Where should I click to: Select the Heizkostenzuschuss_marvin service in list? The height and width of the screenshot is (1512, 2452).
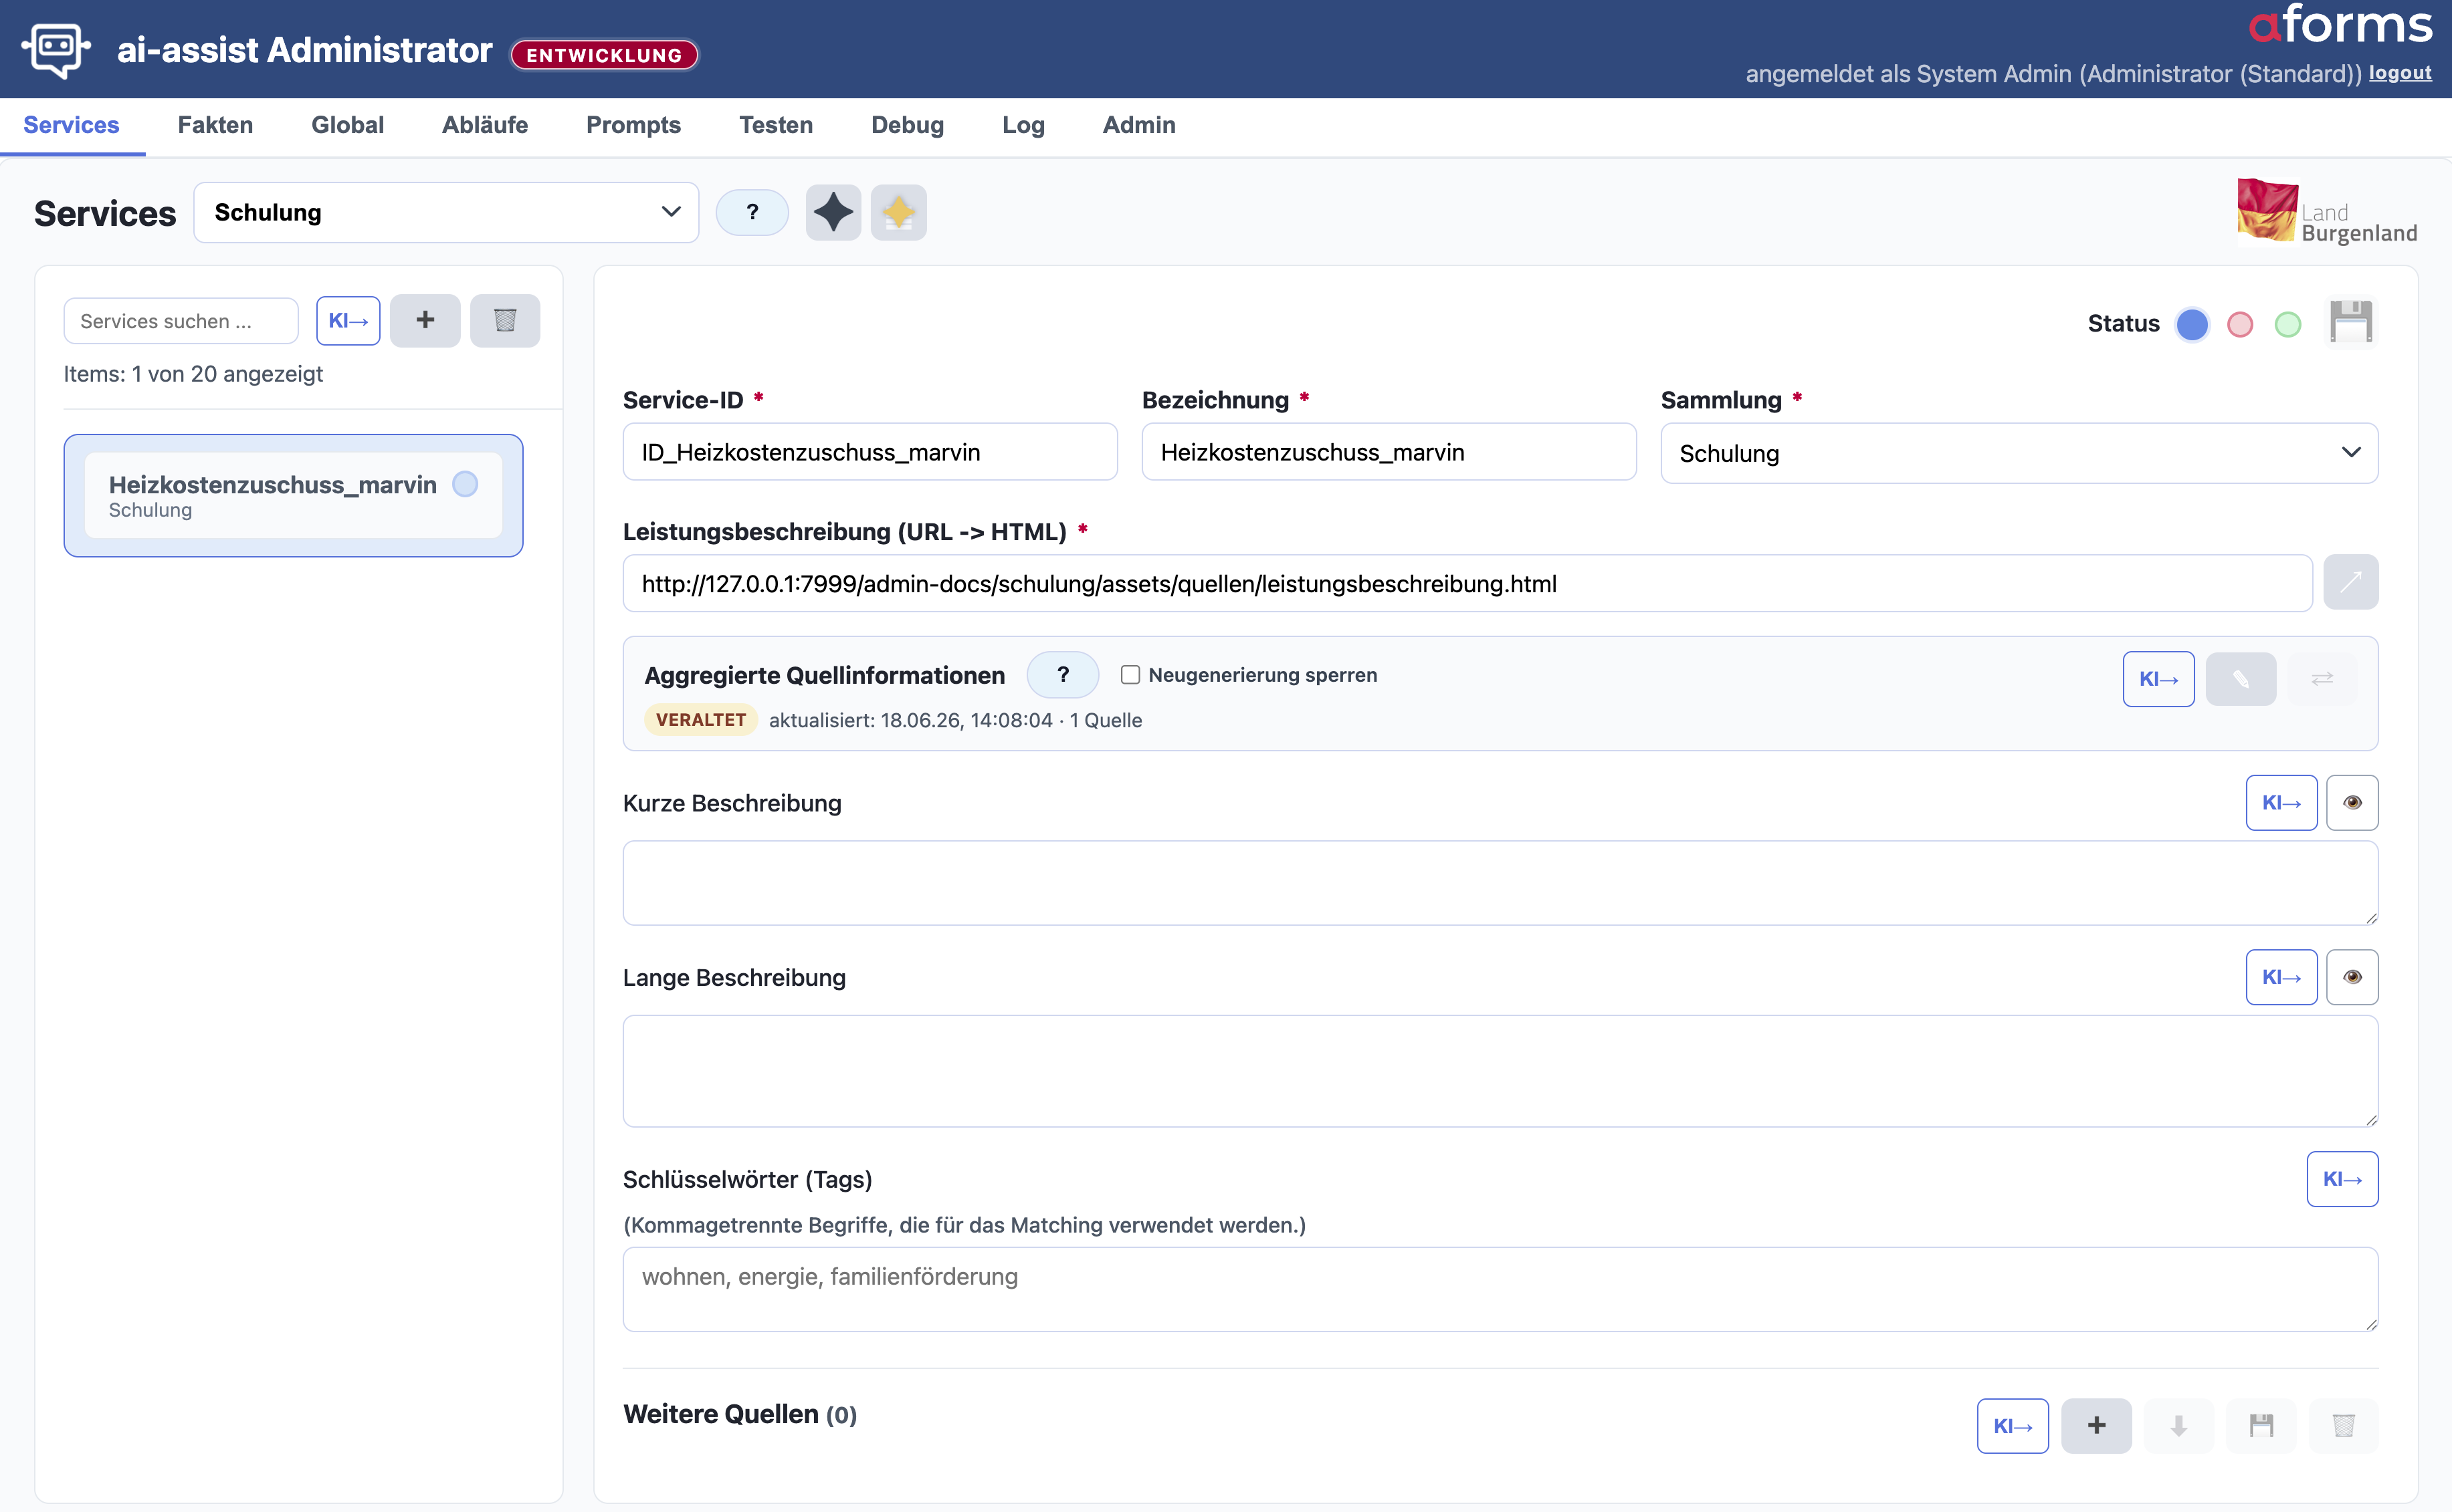293,495
